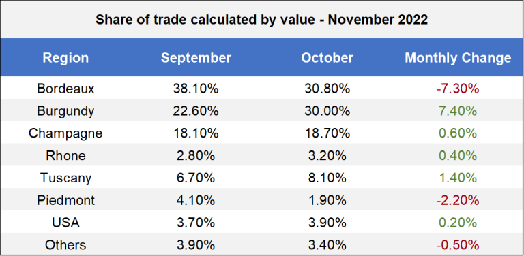524x256 pixels.
Task: Select the October column header
Action: 327,58
